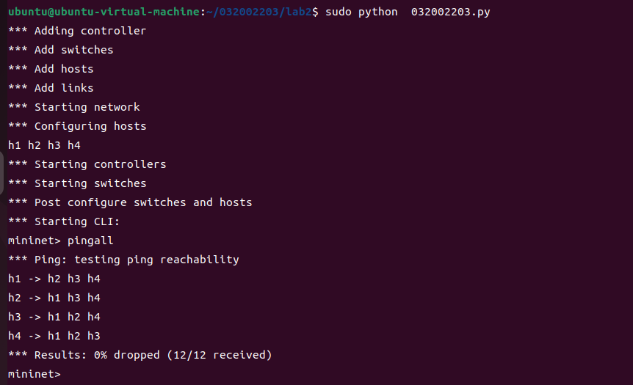Click the "h3 -> h1 h2 h4" result row
Image resolution: width=633 pixels, height=385 pixels.
[54, 317]
